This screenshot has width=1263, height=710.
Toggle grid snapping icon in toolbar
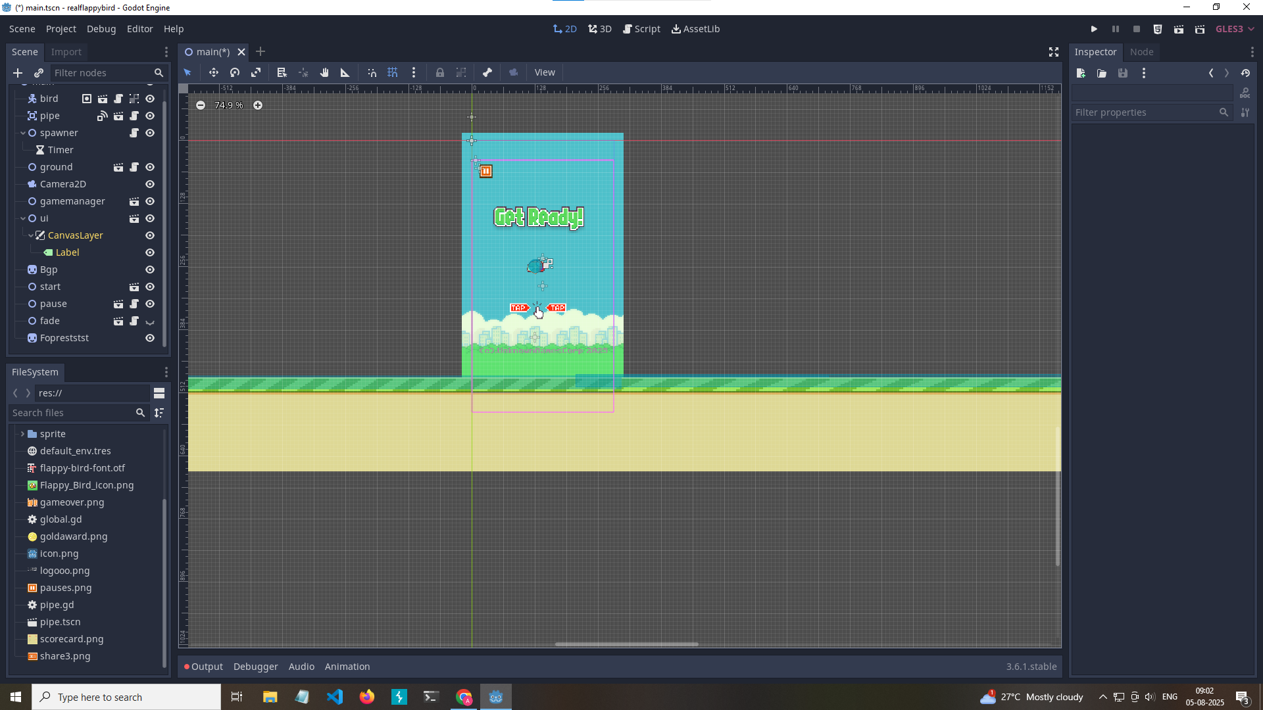(x=393, y=72)
